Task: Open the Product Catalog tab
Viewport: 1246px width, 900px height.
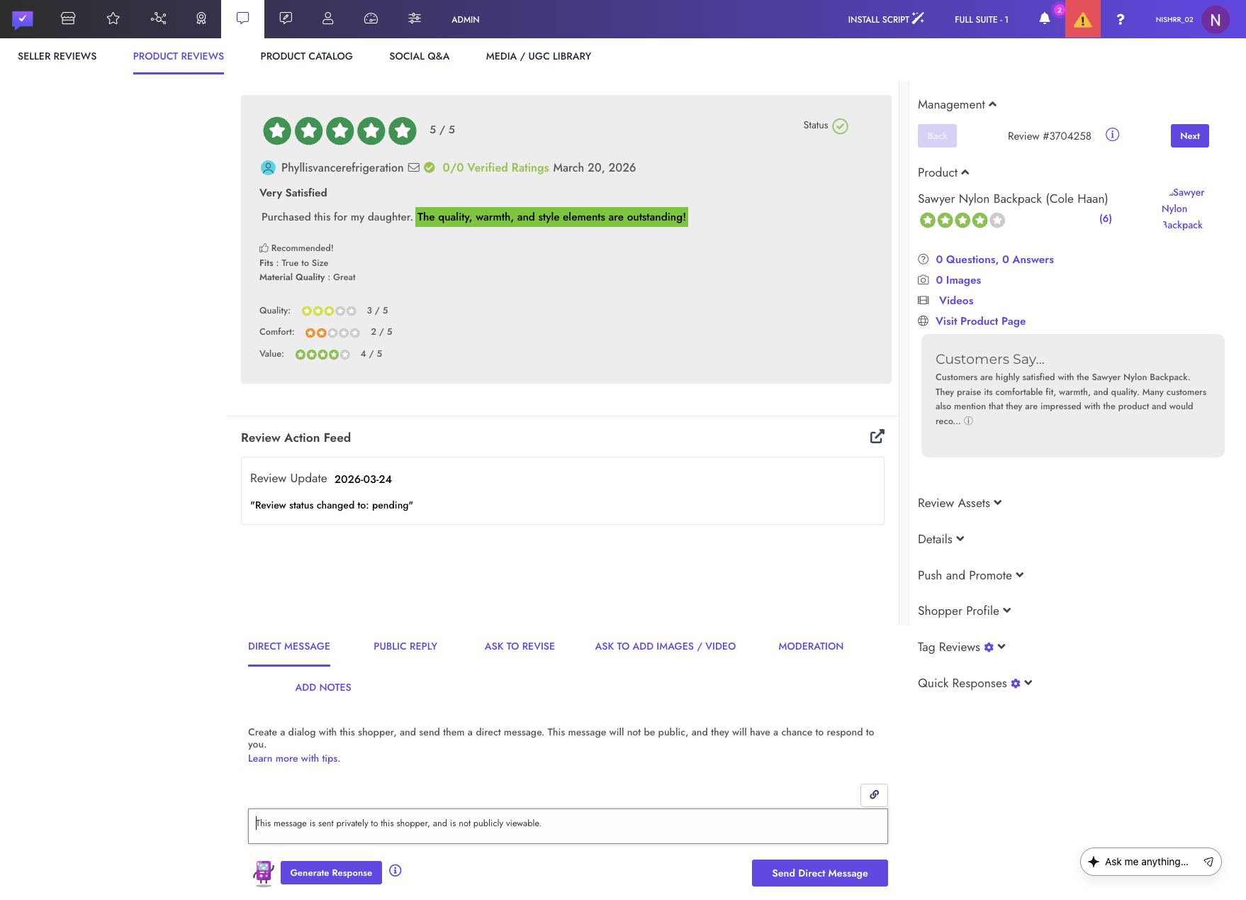Action: tap(306, 56)
